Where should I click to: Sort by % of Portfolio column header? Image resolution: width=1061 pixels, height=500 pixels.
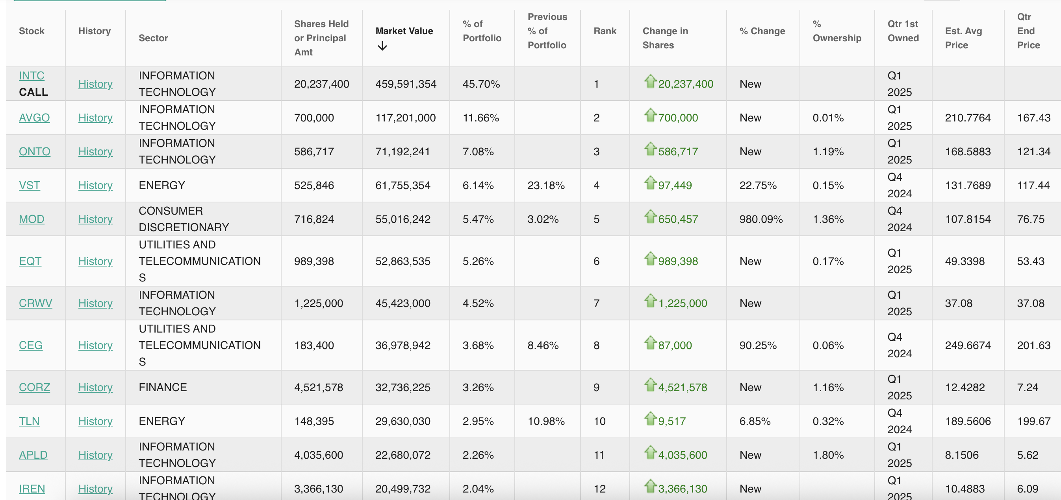[x=482, y=31]
